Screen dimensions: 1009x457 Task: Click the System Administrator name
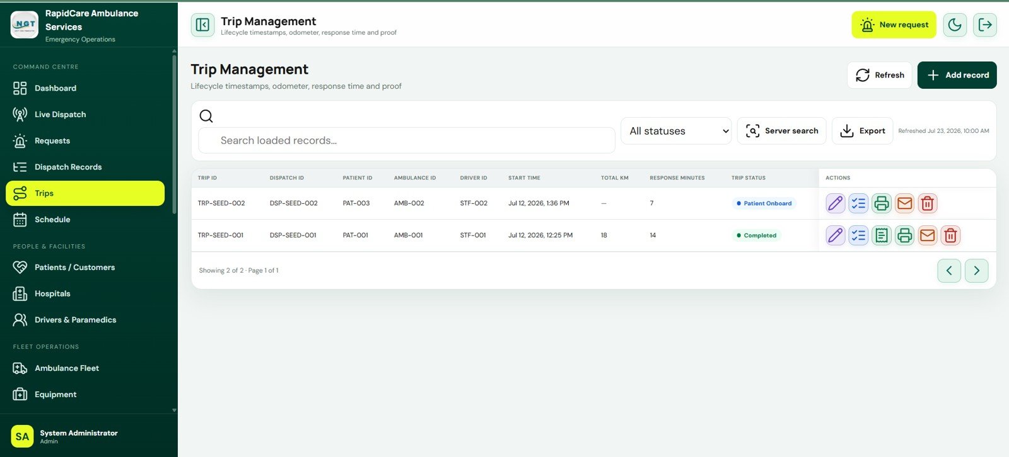[79, 433]
